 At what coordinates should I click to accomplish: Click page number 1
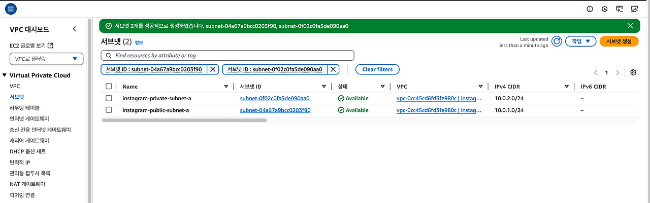click(606, 72)
